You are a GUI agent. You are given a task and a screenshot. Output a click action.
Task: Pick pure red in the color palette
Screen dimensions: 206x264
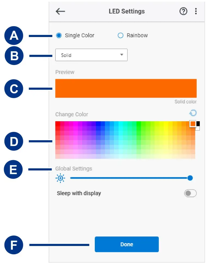coord(58,124)
